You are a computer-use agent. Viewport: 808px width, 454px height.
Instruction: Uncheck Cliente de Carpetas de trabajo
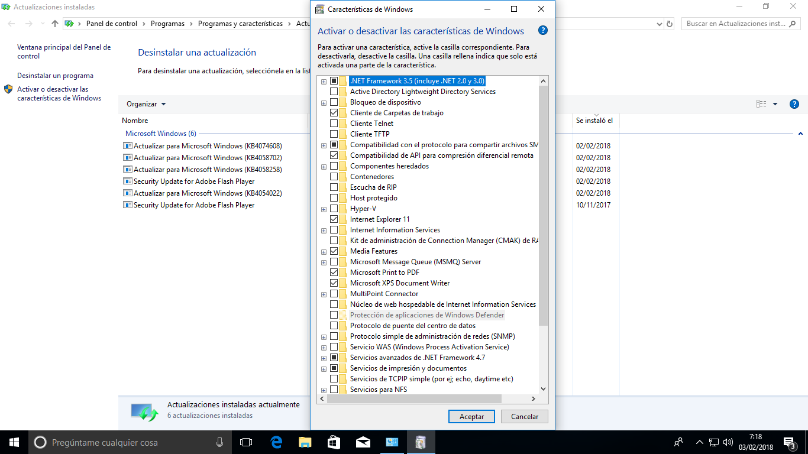coord(334,113)
